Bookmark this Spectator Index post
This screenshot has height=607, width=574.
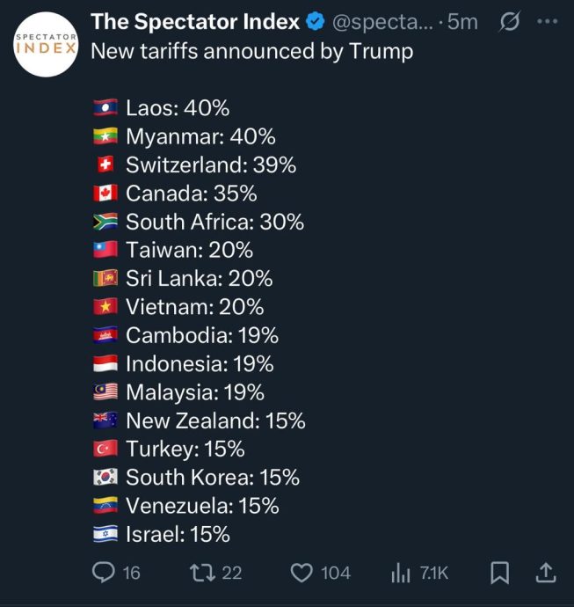[x=499, y=573]
